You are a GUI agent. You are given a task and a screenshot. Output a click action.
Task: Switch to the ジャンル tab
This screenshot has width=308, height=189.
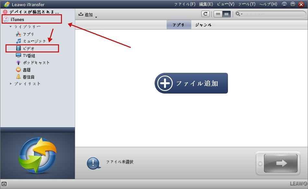click(203, 24)
